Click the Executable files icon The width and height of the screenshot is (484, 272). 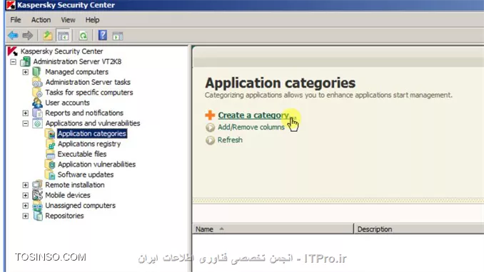[50, 154]
